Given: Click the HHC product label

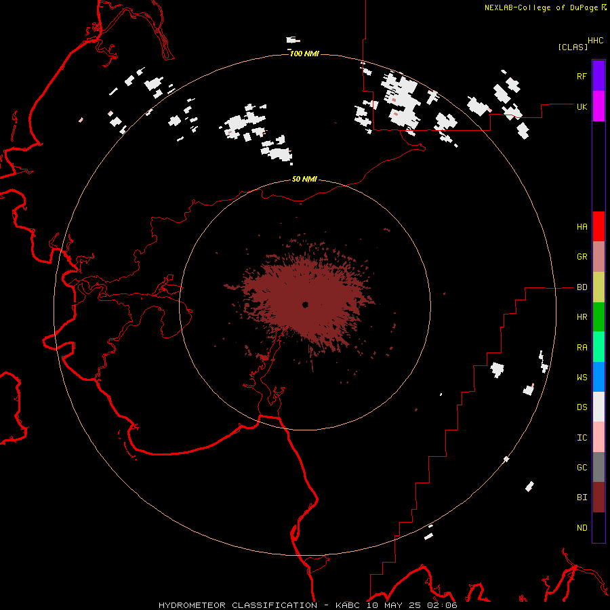Looking at the screenshot, I should click(595, 41).
